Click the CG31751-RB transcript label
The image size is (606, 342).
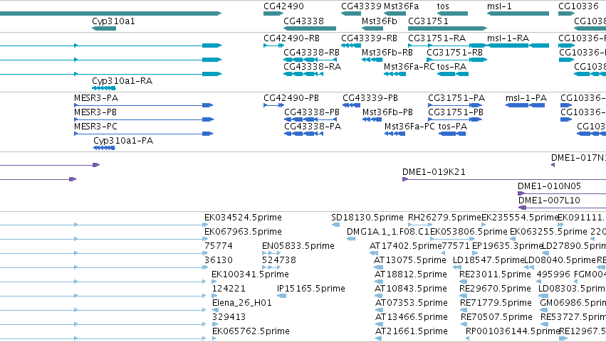454,53
